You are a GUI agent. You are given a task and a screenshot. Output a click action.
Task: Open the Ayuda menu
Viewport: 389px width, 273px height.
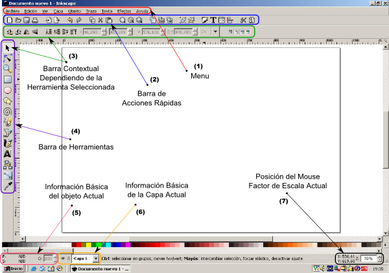142,11
